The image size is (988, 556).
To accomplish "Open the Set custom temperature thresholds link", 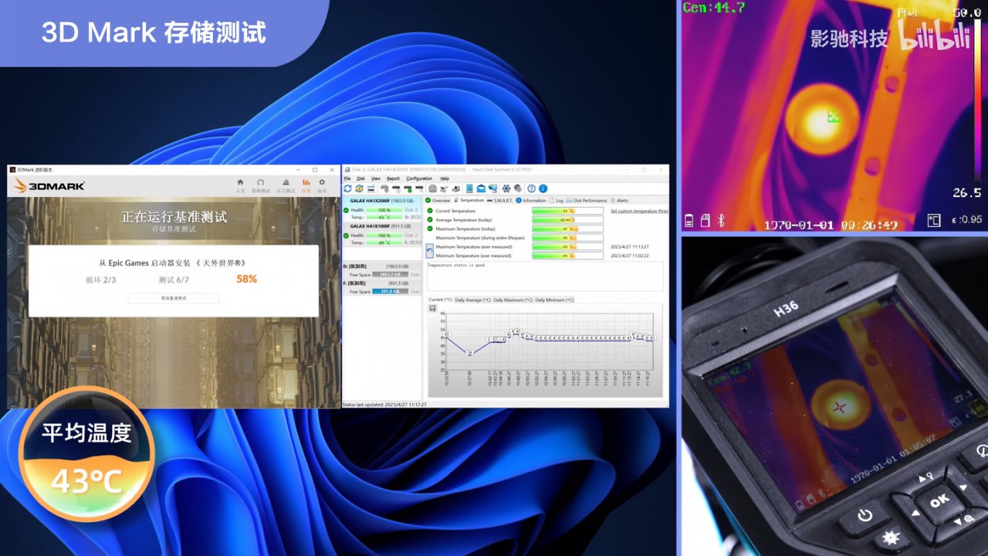I will tap(639, 210).
